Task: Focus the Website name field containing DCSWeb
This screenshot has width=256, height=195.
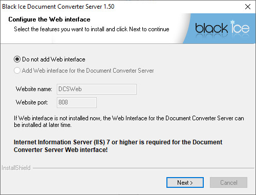Action: 97,89
